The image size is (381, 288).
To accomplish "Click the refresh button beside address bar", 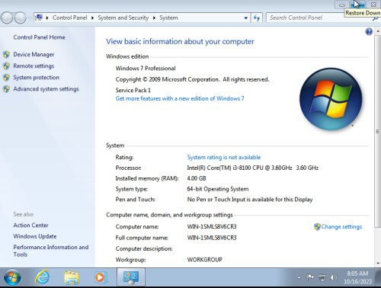I will (257, 18).
